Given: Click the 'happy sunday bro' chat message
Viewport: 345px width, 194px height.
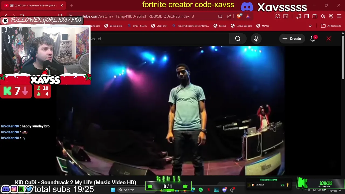Looking at the screenshot, I should point(36,126).
